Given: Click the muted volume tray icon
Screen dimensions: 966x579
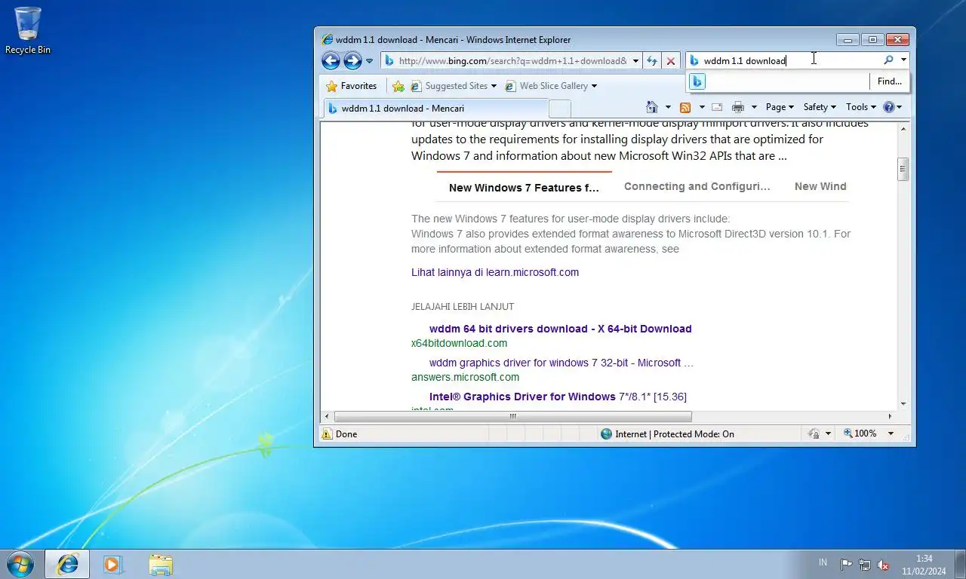Looking at the screenshot, I should click(883, 564).
